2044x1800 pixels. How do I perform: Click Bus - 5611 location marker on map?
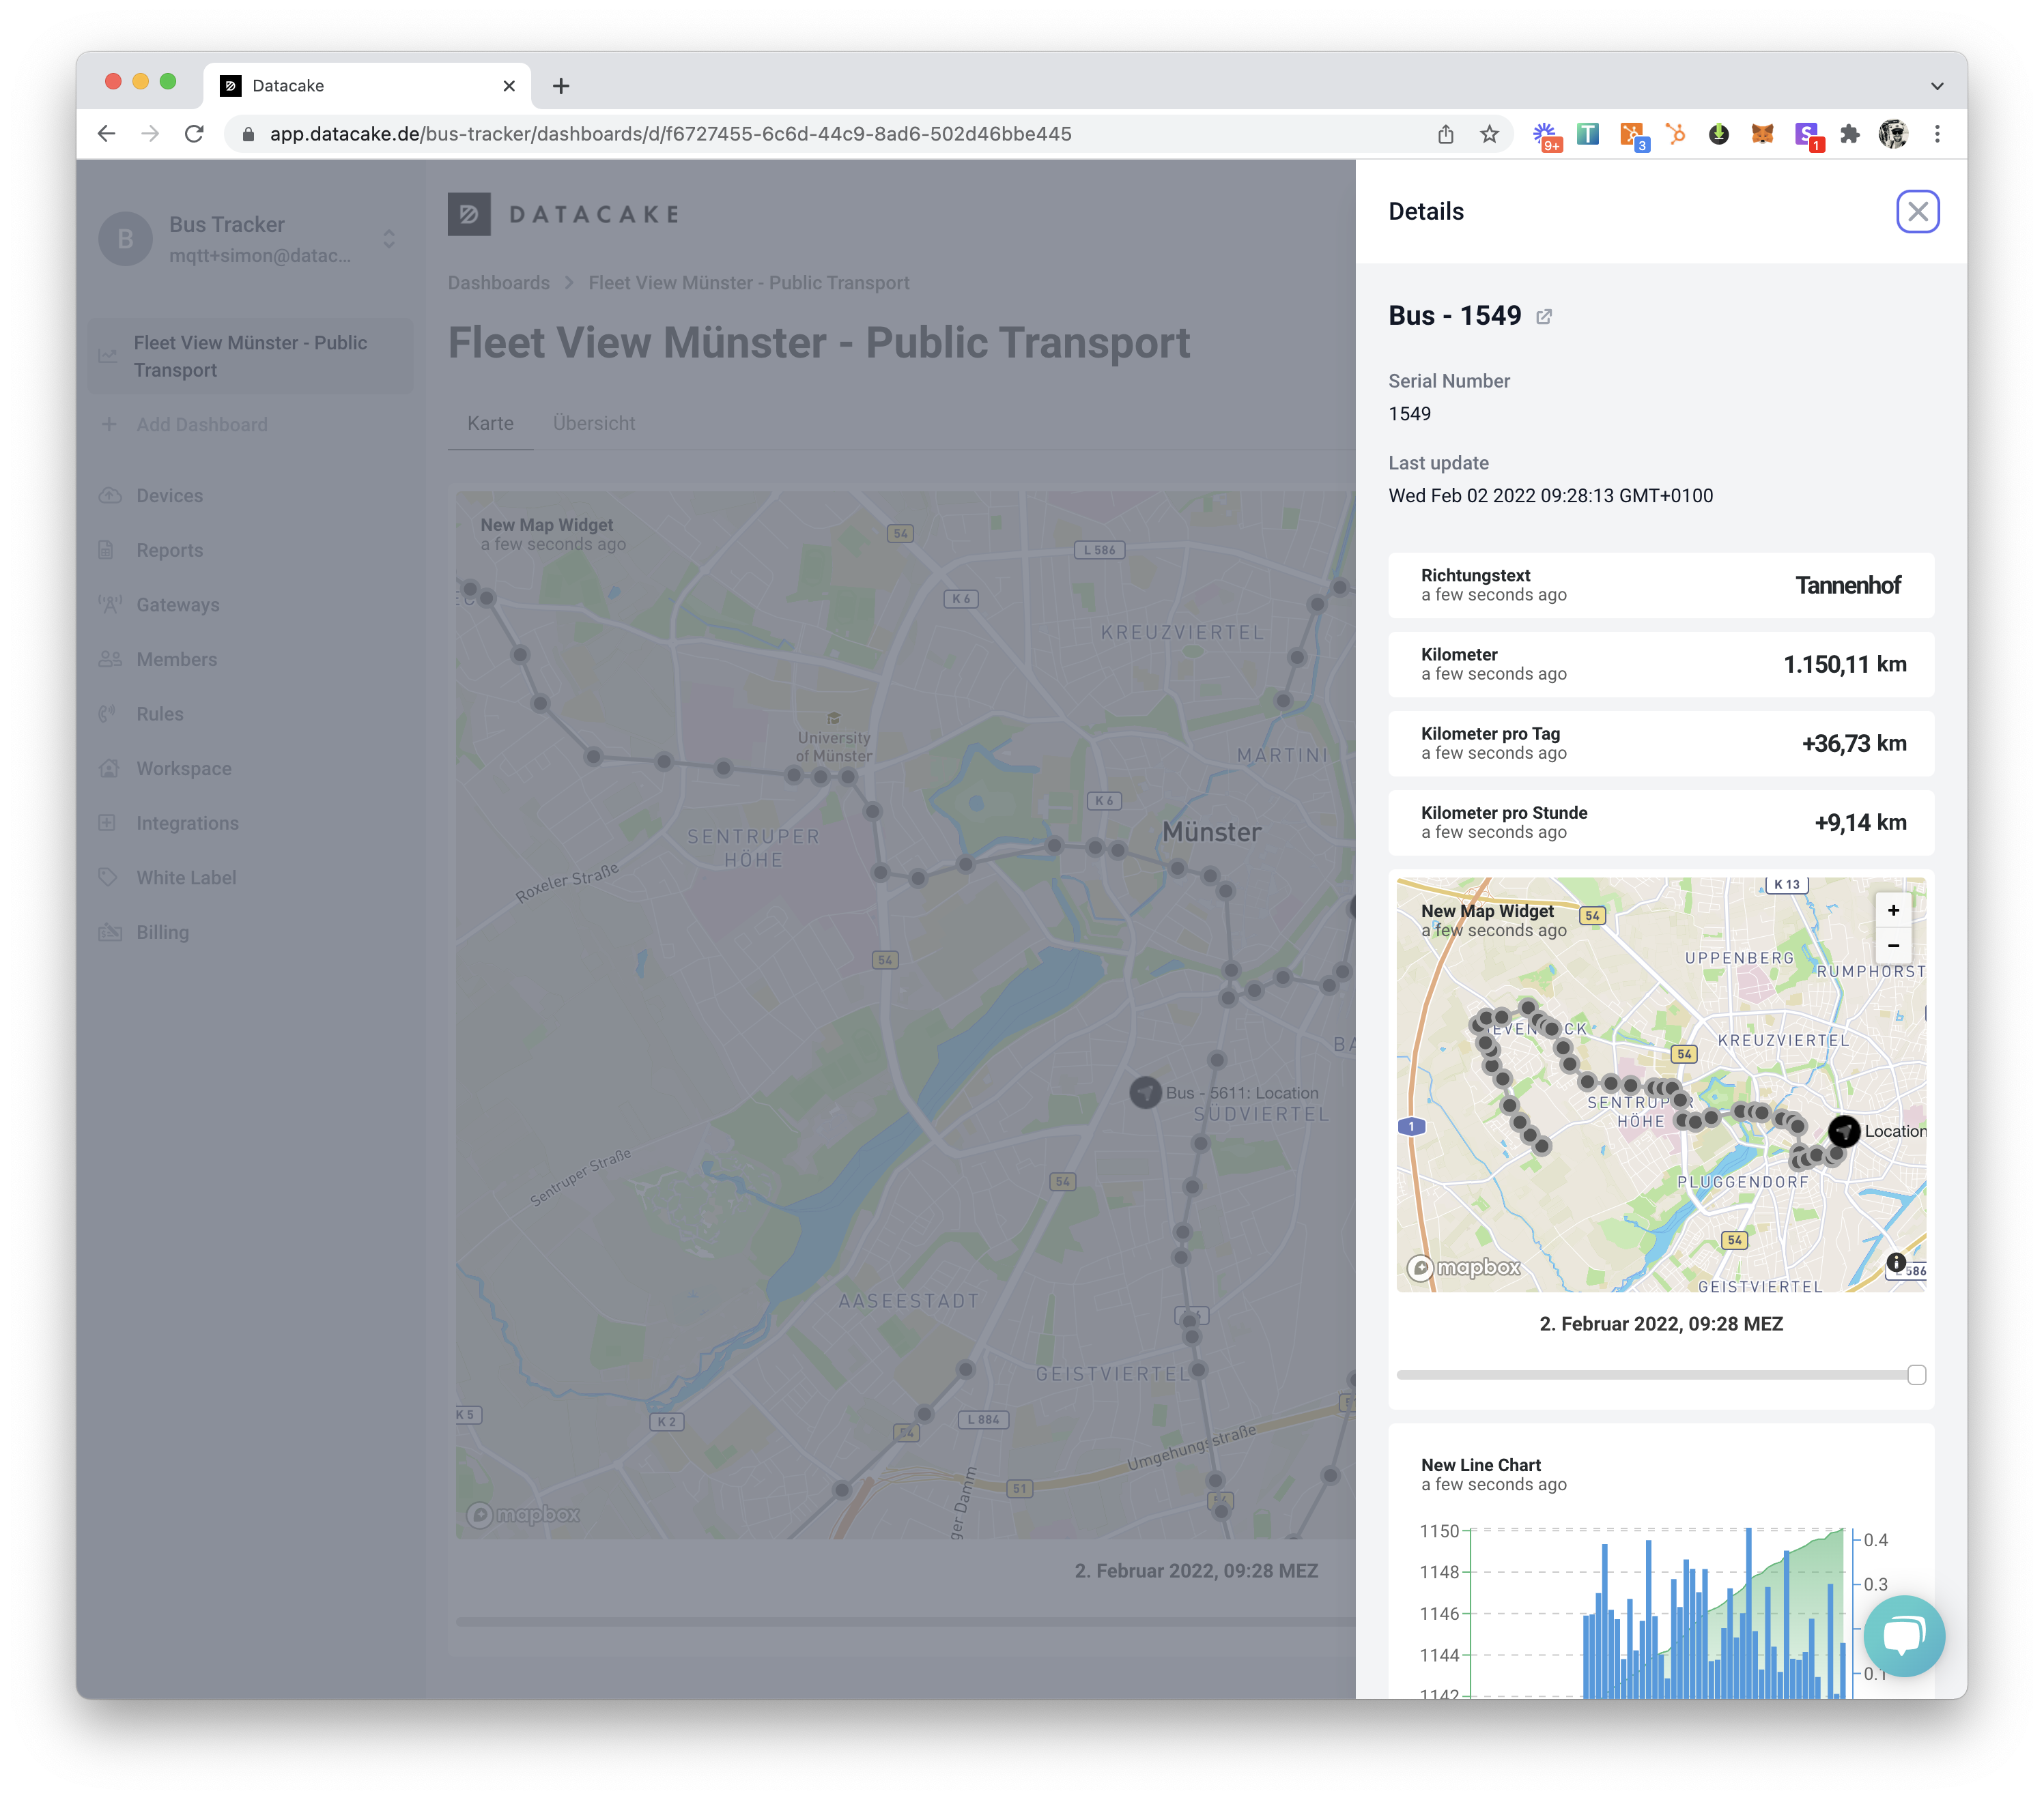click(1146, 1092)
